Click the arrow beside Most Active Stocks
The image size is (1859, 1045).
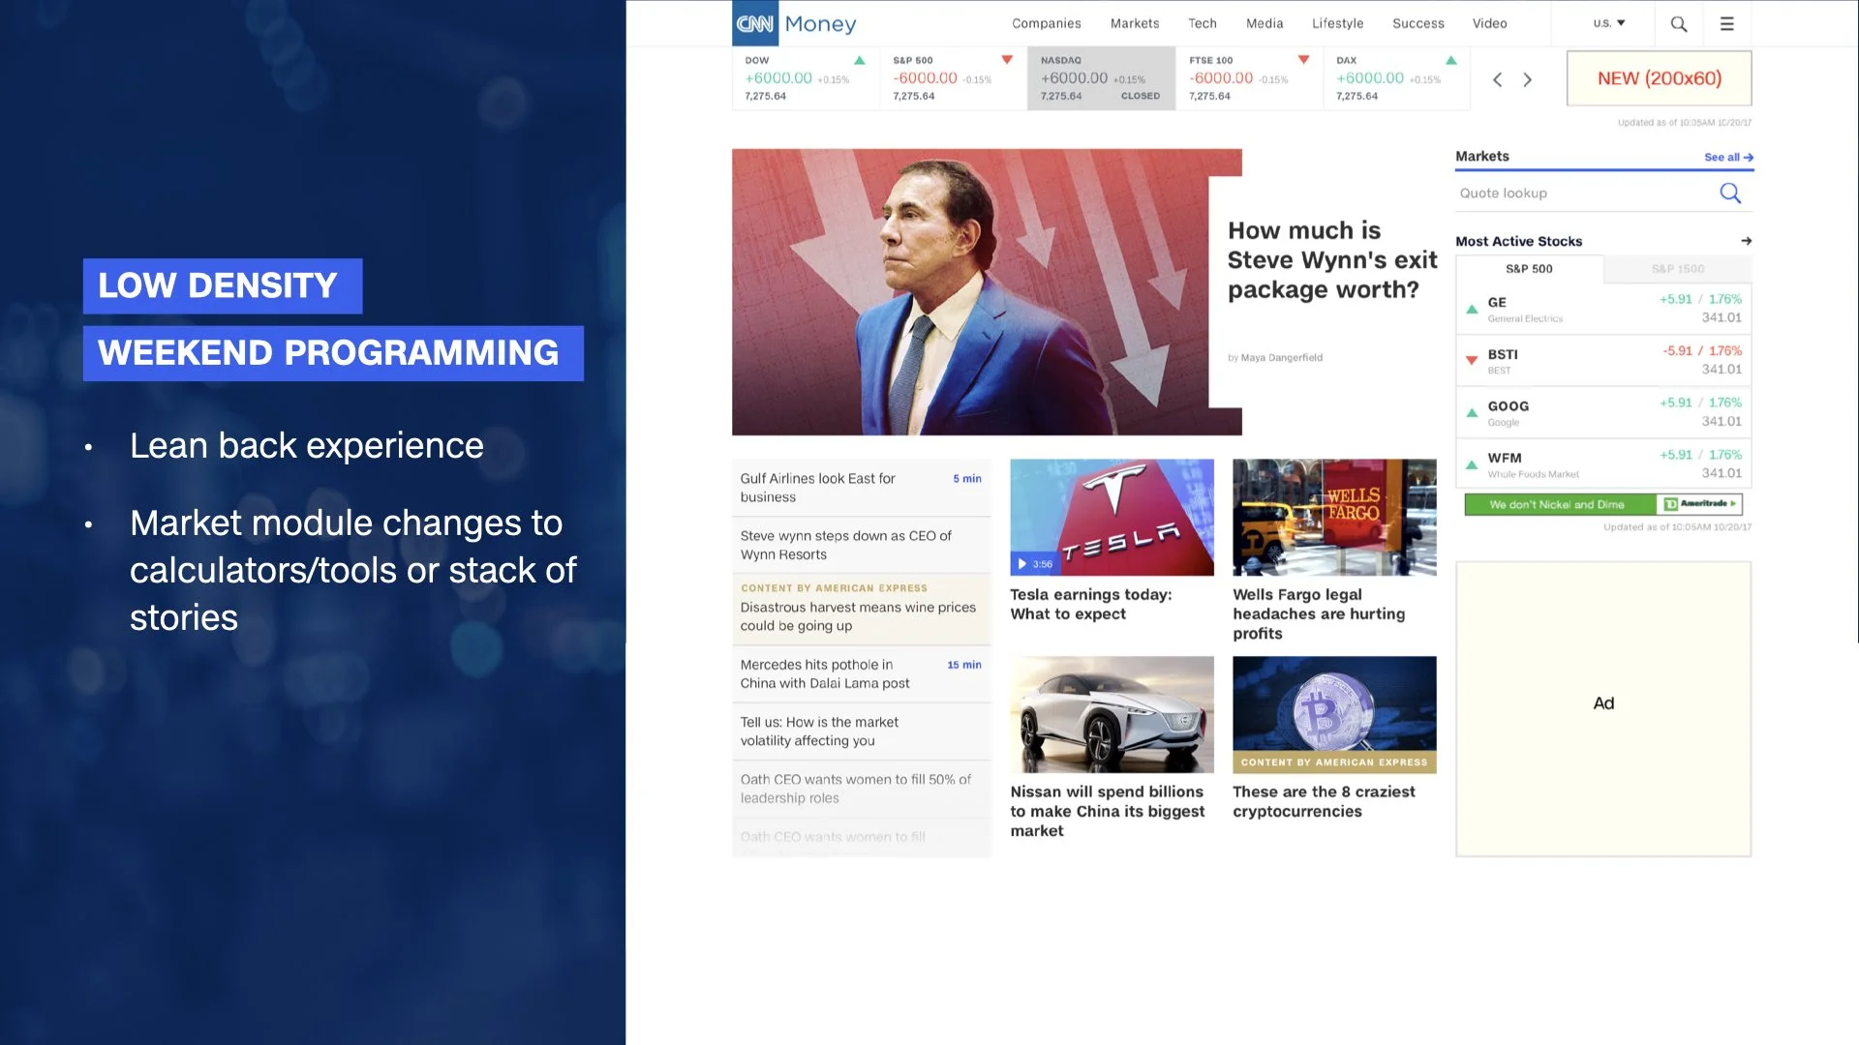(1746, 241)
